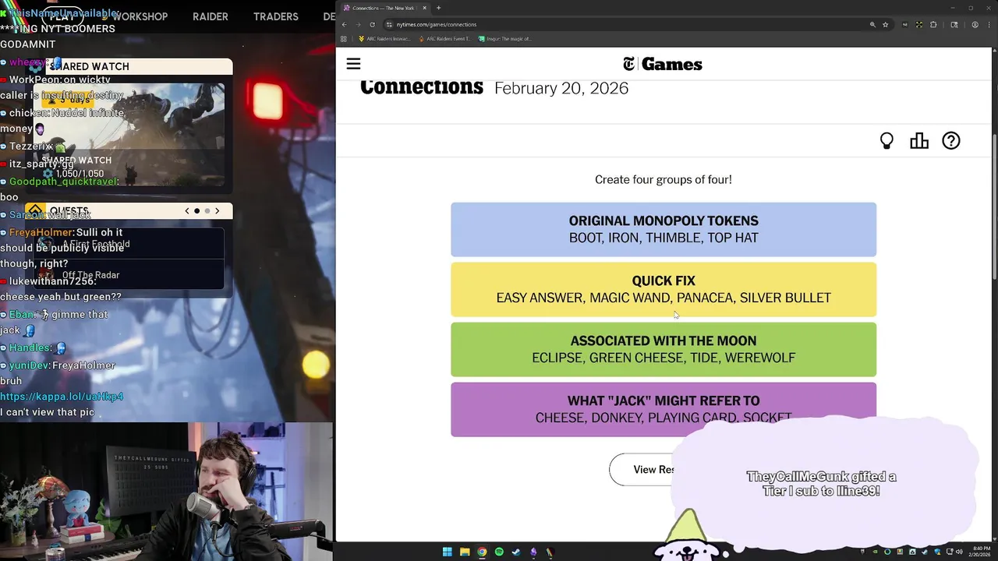998x561 pixels.
Task: Click lukewithann7256's username in chat
Action: [51, 281]
